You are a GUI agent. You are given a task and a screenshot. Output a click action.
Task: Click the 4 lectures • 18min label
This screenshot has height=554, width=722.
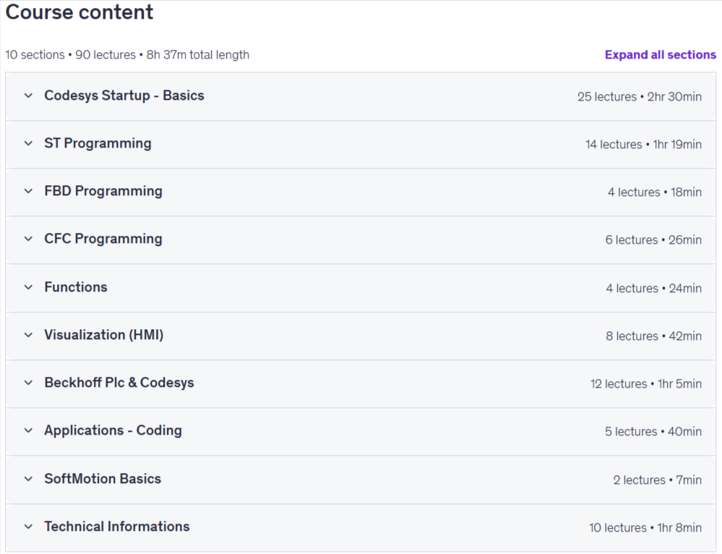(x=655, y=192)
